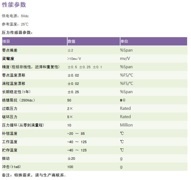Viewport: 191px width, 180px height.
Task: Click the MΩ unit cell
Action: click(x=123, y=100)
